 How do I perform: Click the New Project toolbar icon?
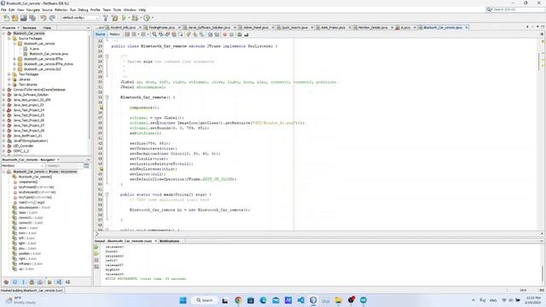[x=15, y=18]
